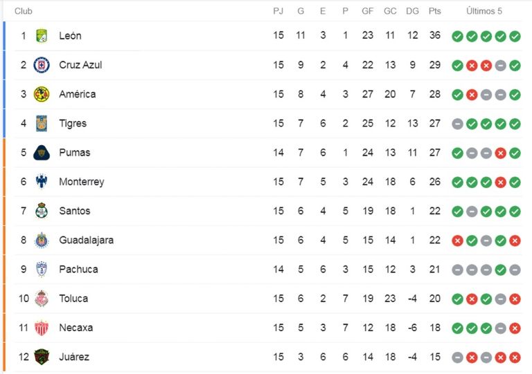Select the Guadalajara team name
The image size is (532, 374).
pos(86,241)
